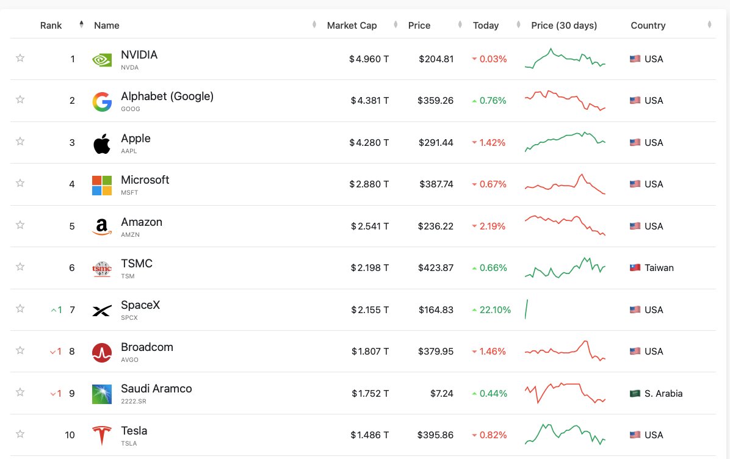Click the TSMC 30-day price chart
The image size is (730, 459).
565,268
